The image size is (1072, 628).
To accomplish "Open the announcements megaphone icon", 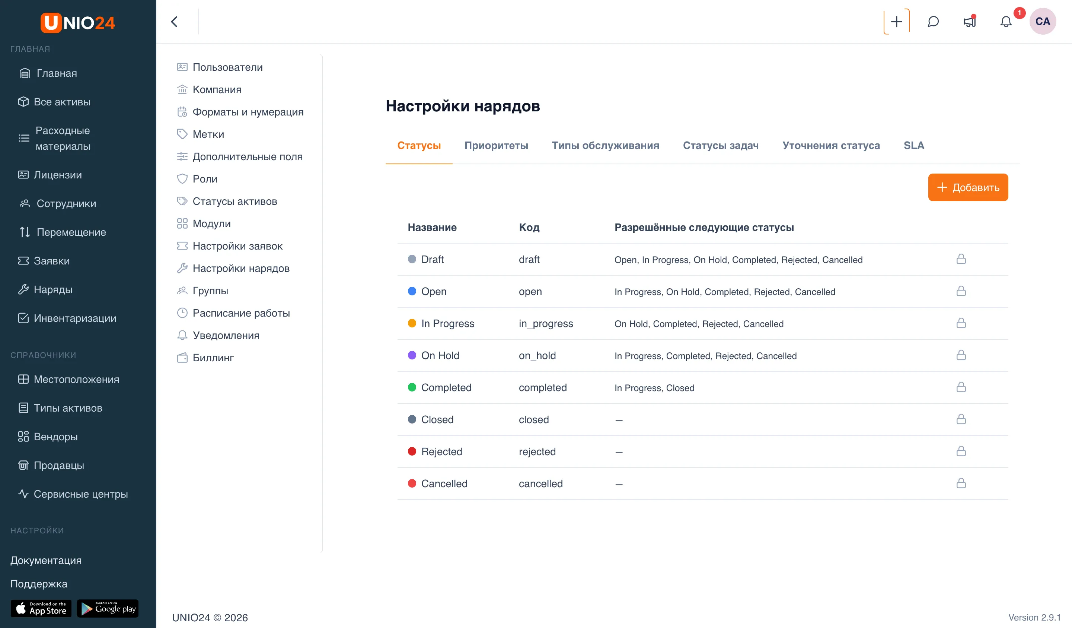I will [x=970, y=22].
